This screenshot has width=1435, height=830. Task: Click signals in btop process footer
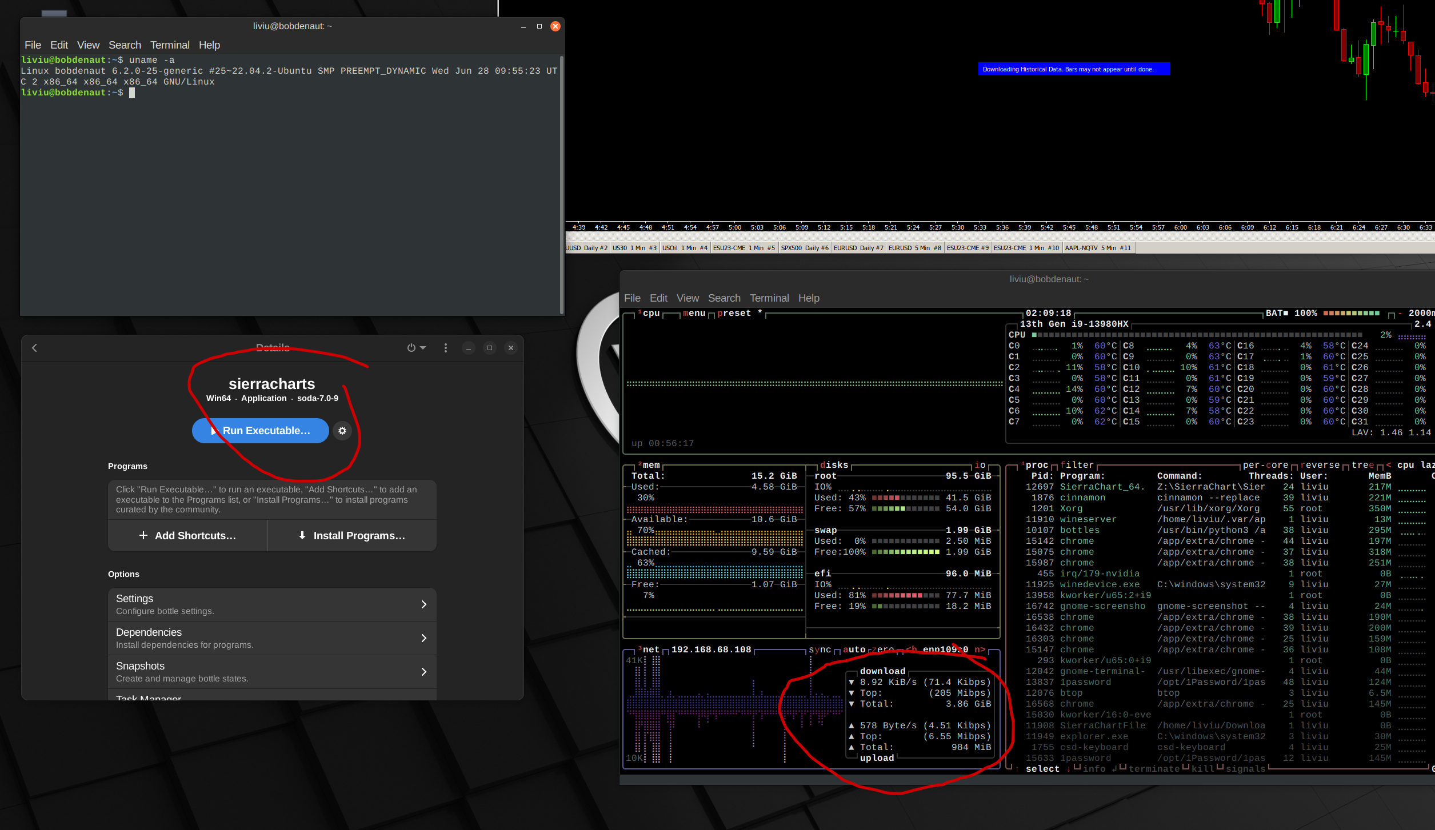[x=1246, y=769]
